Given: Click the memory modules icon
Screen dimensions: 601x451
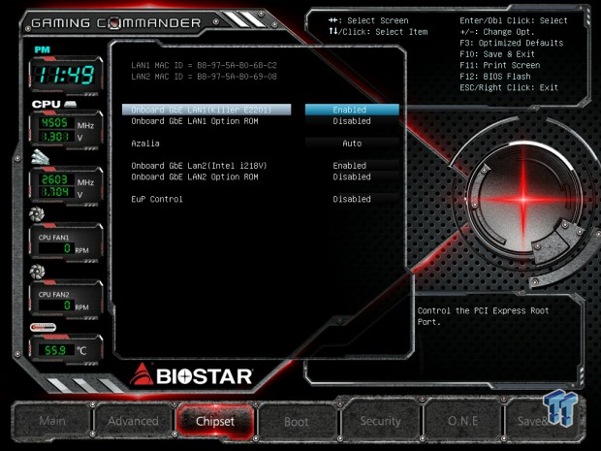Looking at the screenshot, I should pos(41,157).
